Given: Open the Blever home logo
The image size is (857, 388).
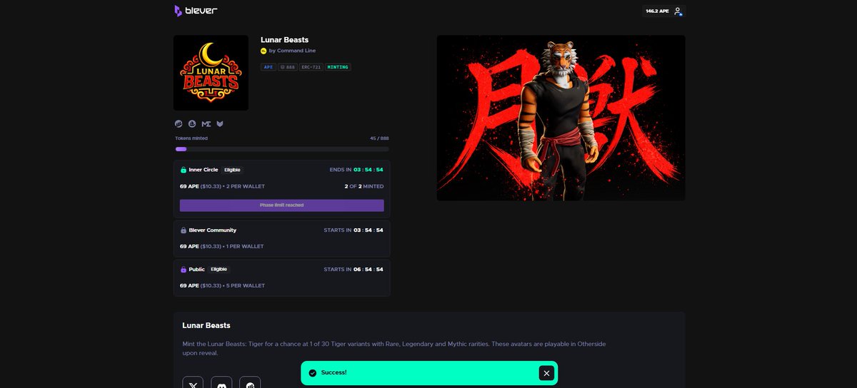Looking at the screenshot, I should [x=196, y=11].
